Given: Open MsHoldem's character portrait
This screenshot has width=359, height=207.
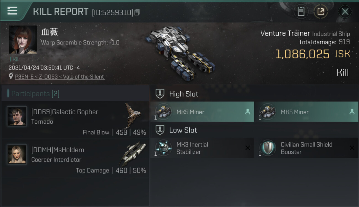Looking at the screenshot, I should click(17, 154).
